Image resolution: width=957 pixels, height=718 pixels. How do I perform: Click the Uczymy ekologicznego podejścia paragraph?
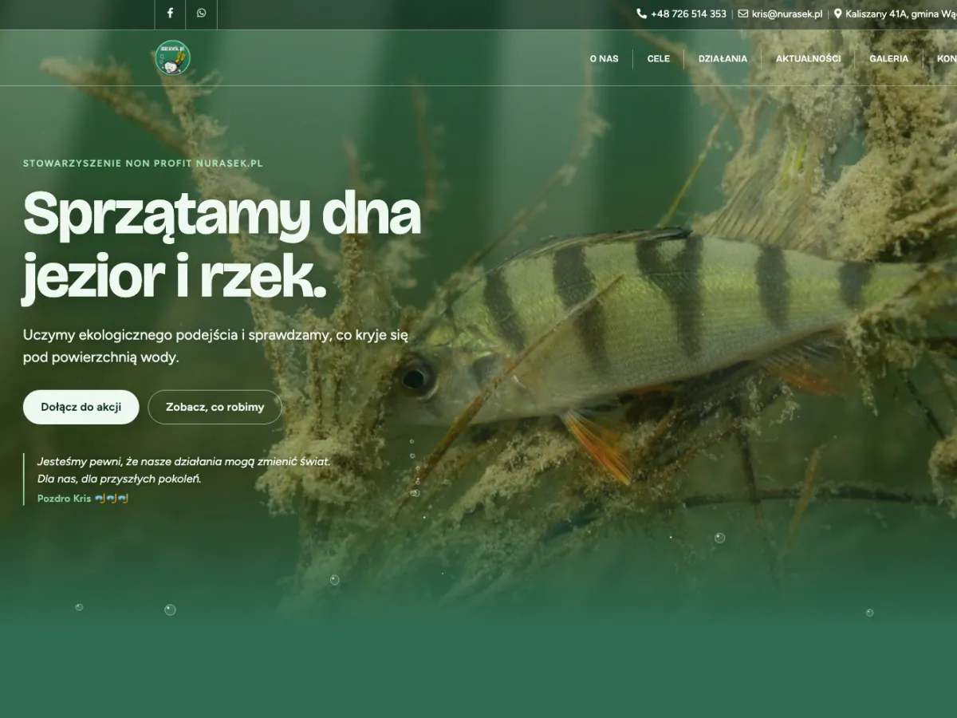click(x=215, y=346)
